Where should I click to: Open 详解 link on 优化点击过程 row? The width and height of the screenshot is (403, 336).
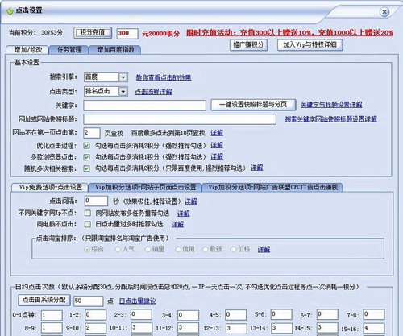coord(217,145)
